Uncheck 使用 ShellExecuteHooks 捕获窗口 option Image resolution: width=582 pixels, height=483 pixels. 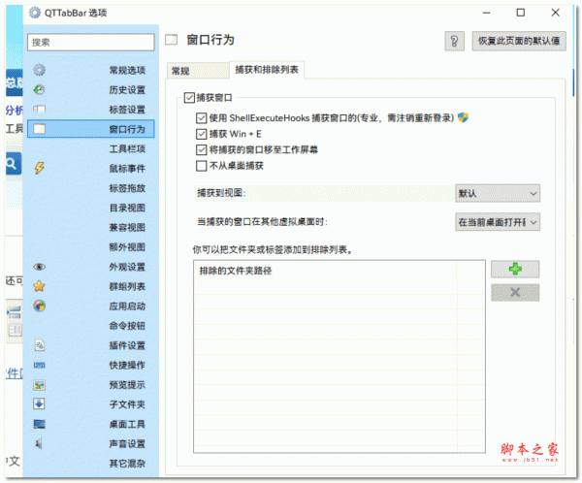point(201,118)
